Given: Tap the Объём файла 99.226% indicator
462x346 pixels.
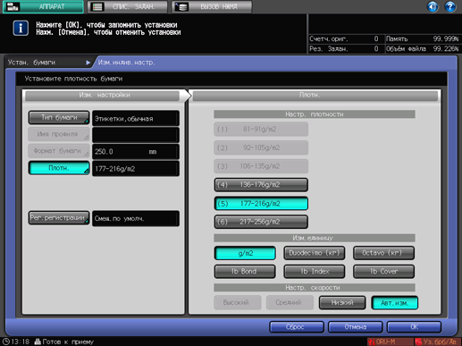Looking at the screenshot, I should pyautogui.click(x=422, y=48).
